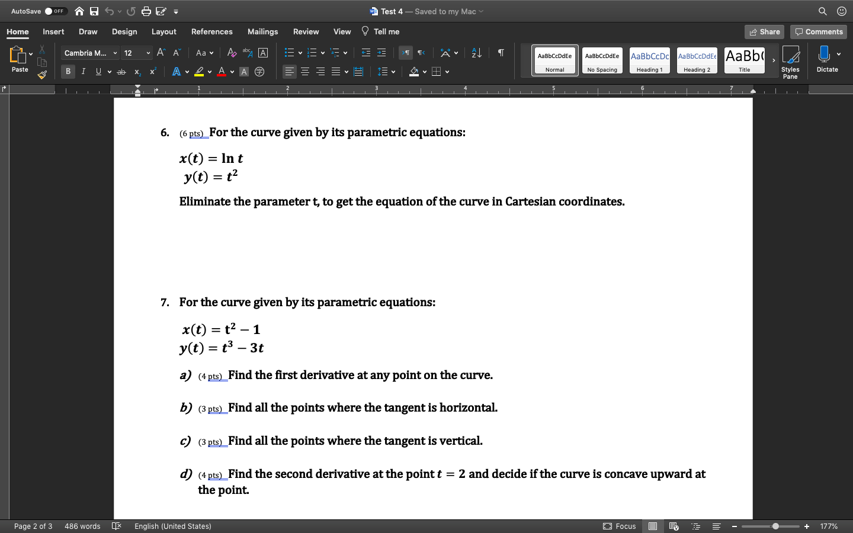Toggle Italic formatting
Viewport: 853px width, 533px height.
84,72
